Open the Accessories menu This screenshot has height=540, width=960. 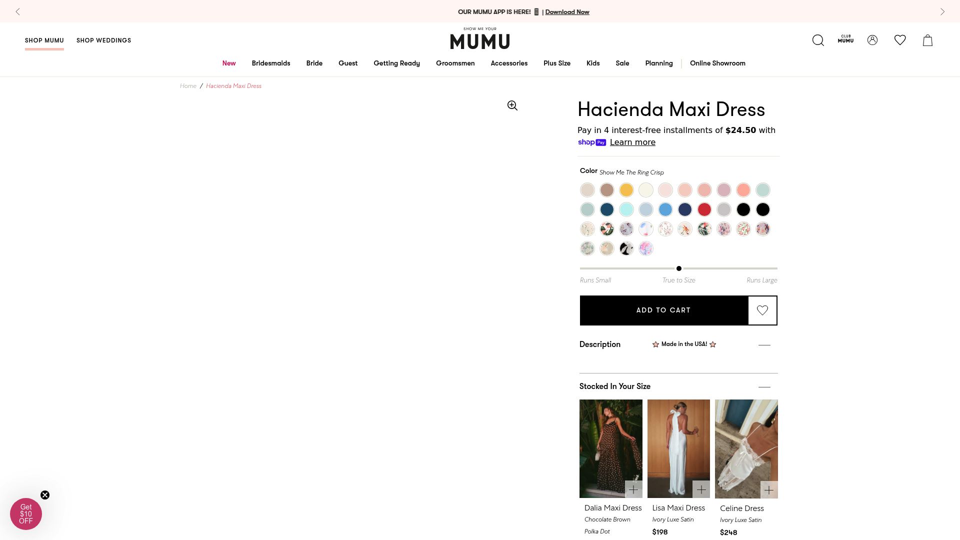(x=509, y=63)
